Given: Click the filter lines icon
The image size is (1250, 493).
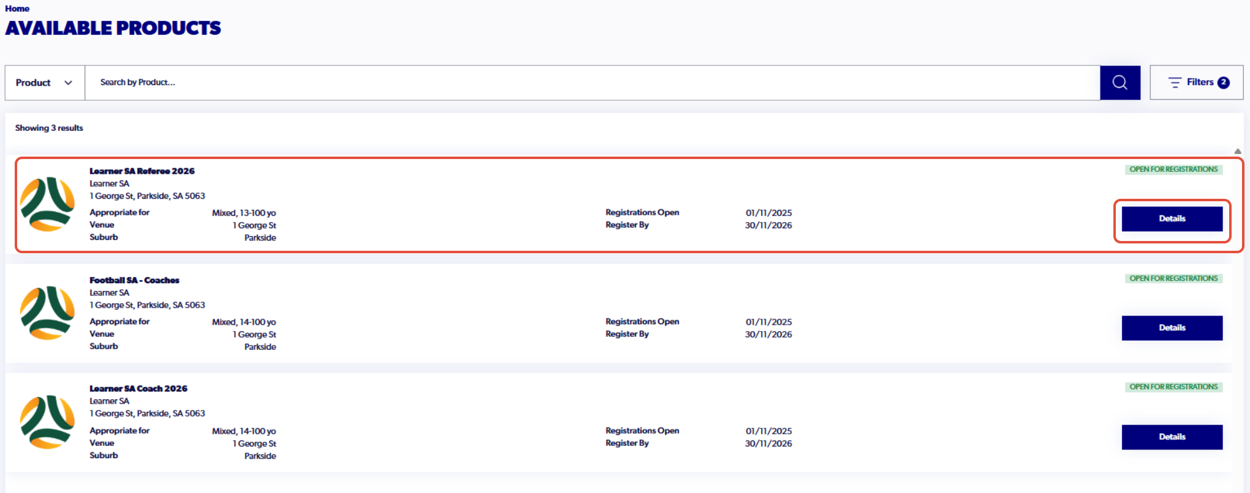Looking at the screenshot, I should [x=1175, y=83].
